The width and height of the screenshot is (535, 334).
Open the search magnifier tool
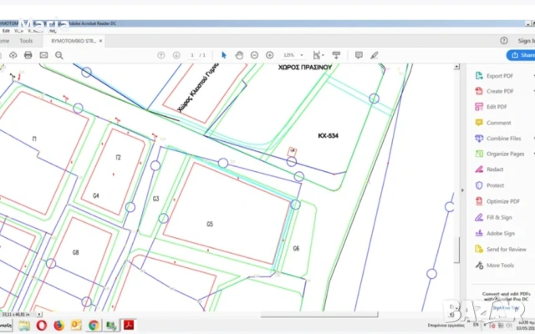tap(59, 55)
